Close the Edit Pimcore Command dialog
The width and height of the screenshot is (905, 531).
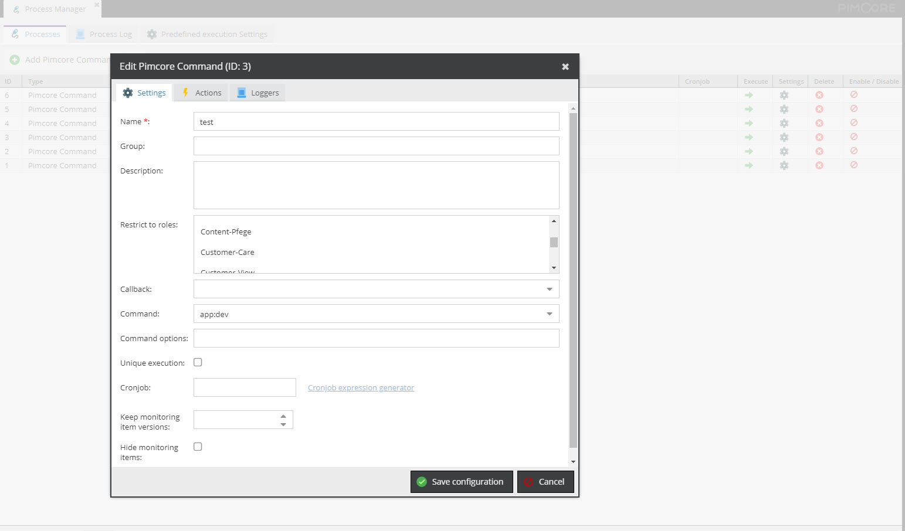click(x=565, y=67)
